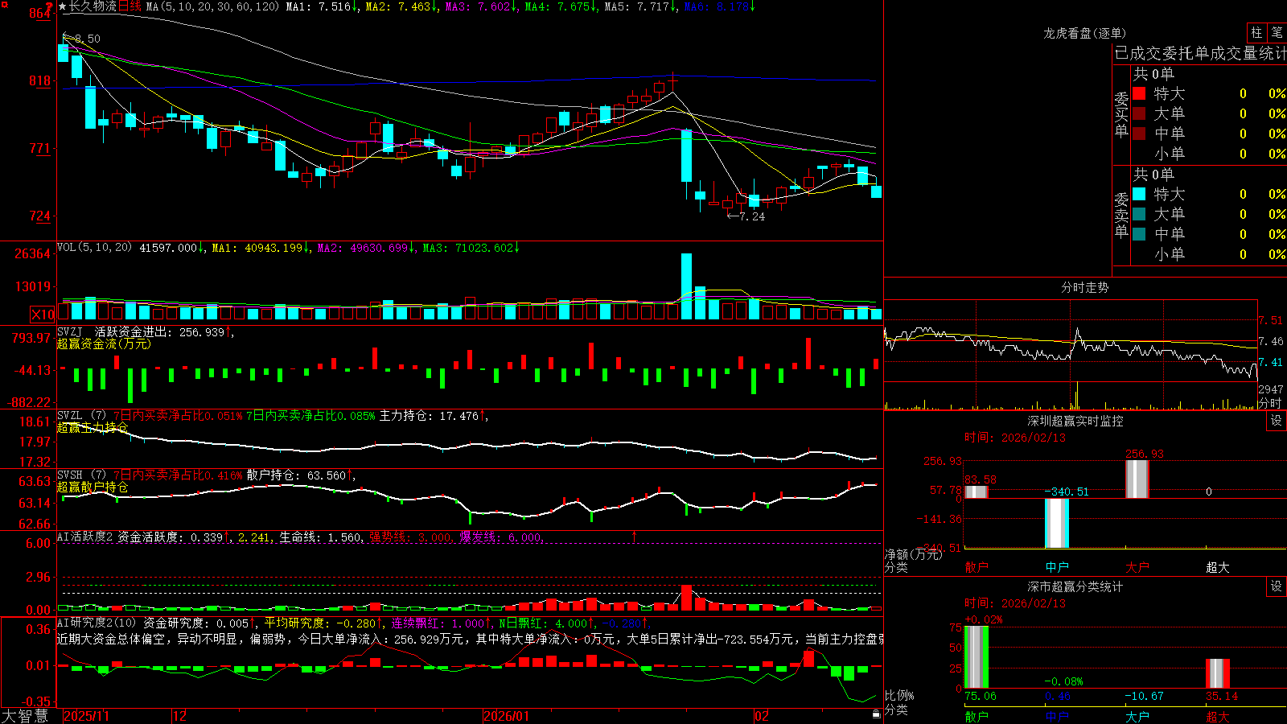Screen dimensions: 1287x724
Task: Click the SVZJ indicator name
Action: tap(70, 331)
